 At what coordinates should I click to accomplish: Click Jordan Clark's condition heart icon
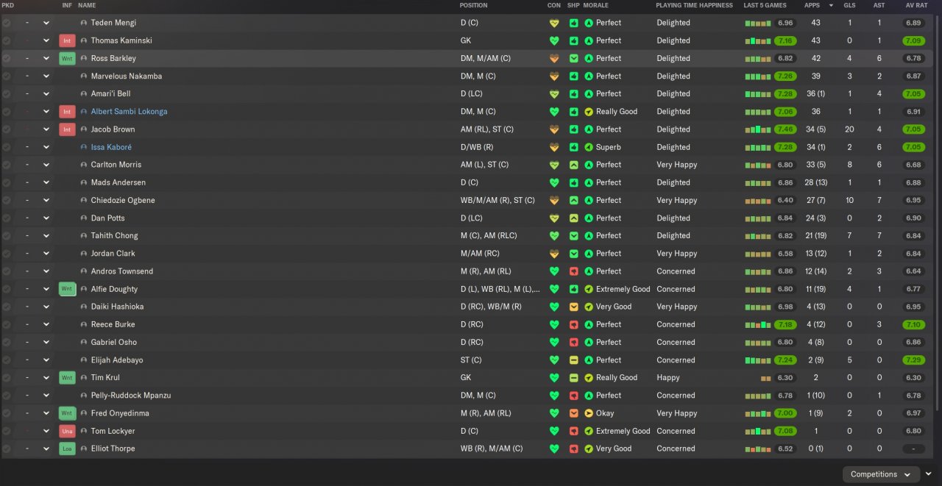[554, 254]
